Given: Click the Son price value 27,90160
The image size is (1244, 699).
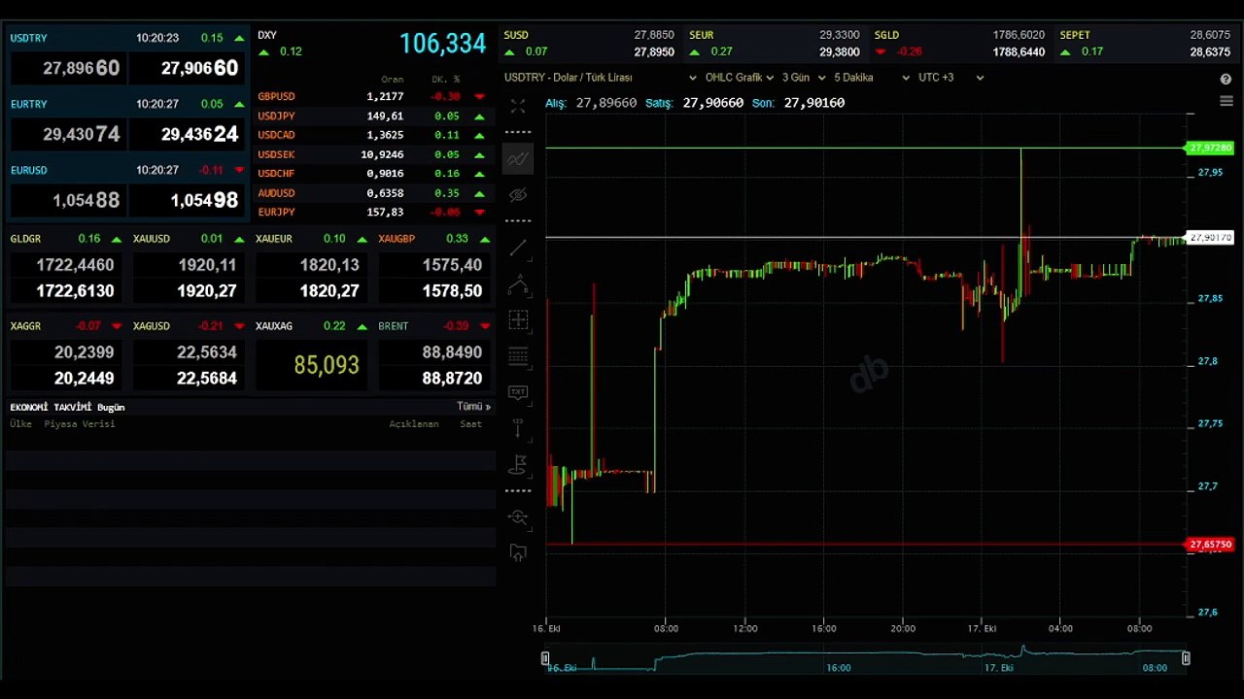Looking at the screenshot, I should (813, 103).
